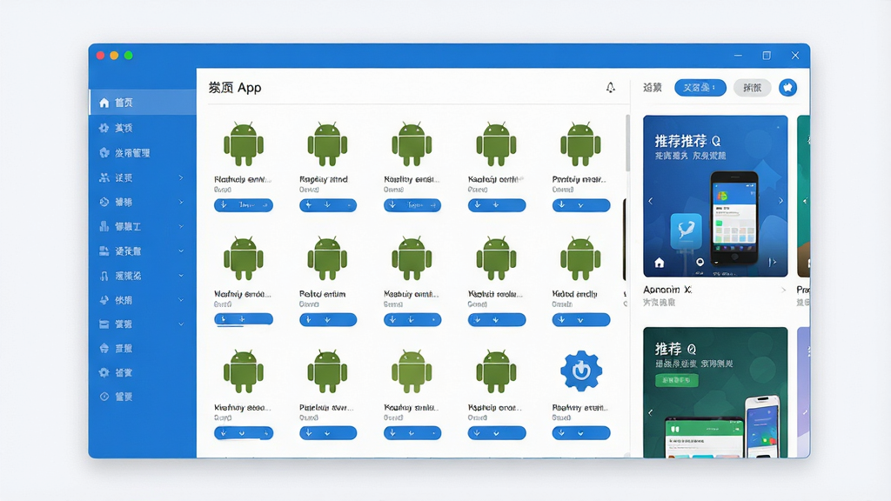Viewport: 891px width, 501px height.
Task: Click the App page heading
Action: coord(235,88)
